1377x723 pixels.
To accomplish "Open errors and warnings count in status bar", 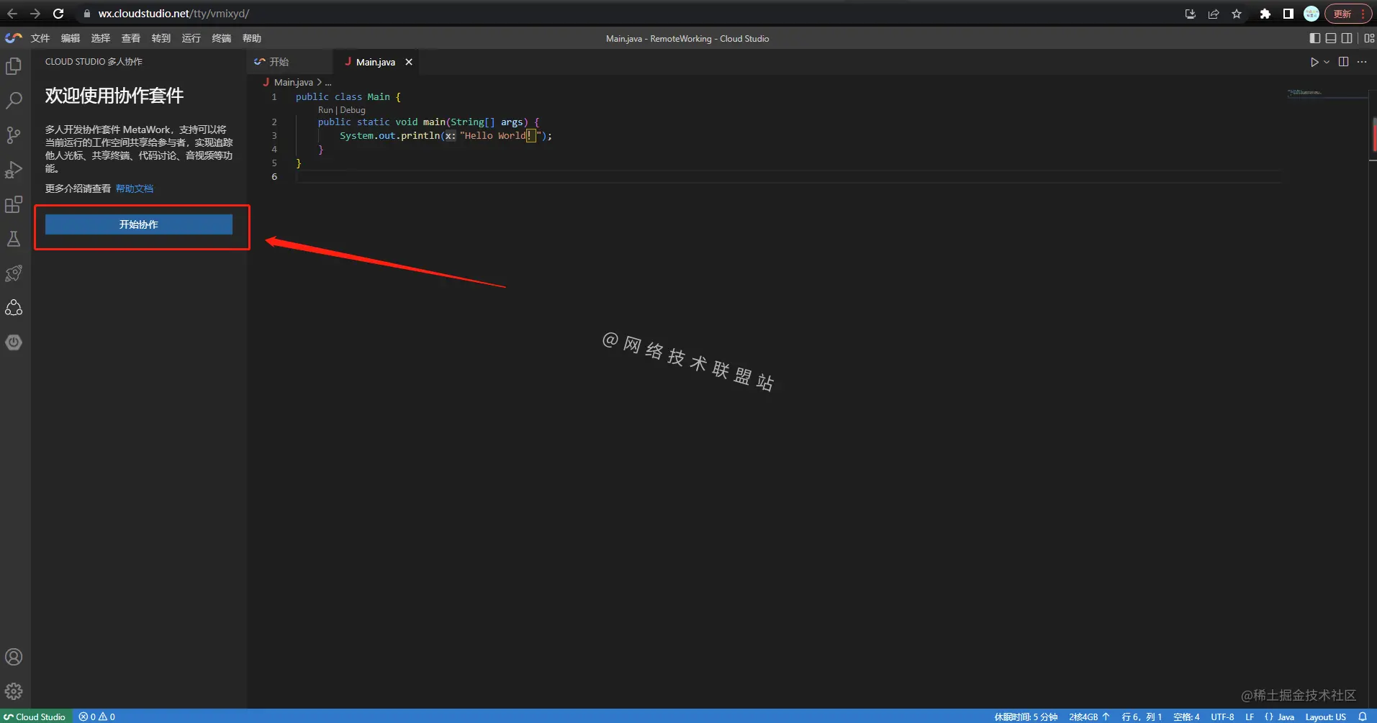I will (x=97, y=717).
